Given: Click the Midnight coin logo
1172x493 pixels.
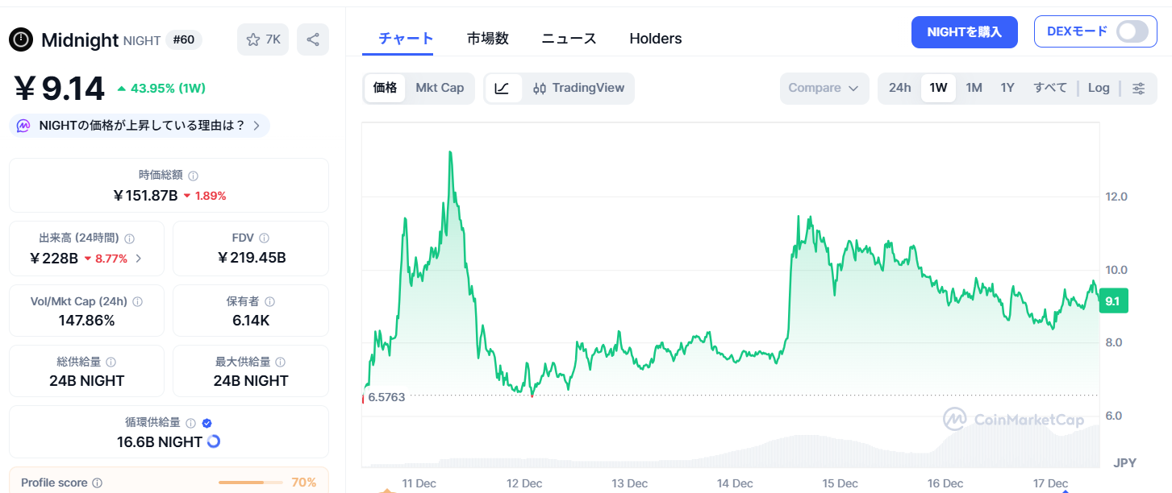Looking at the screenshot, I should pos(21,39).
